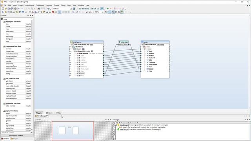Open the 100% zoom level combo box

click(x=99, y=12)
